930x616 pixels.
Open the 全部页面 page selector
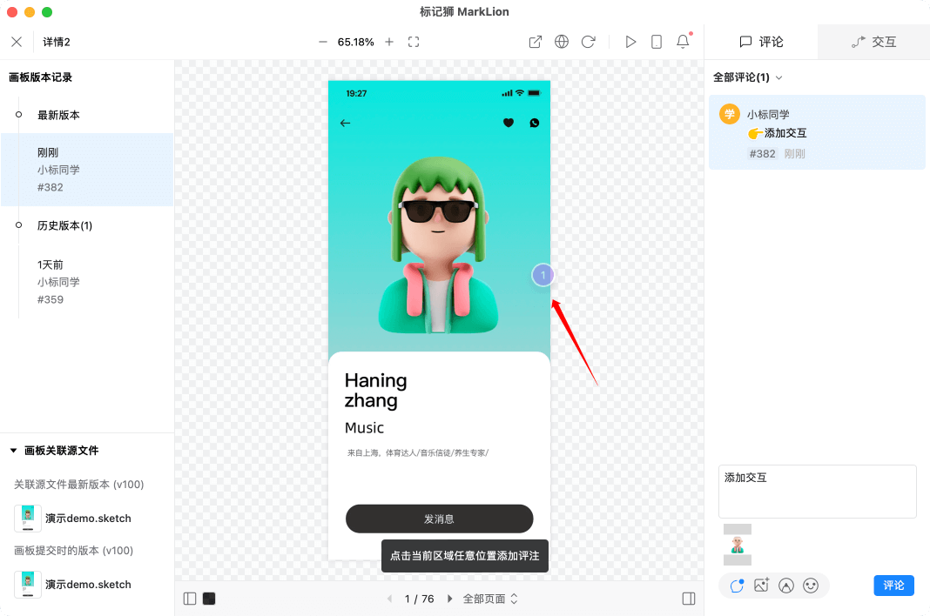point(484,599)
